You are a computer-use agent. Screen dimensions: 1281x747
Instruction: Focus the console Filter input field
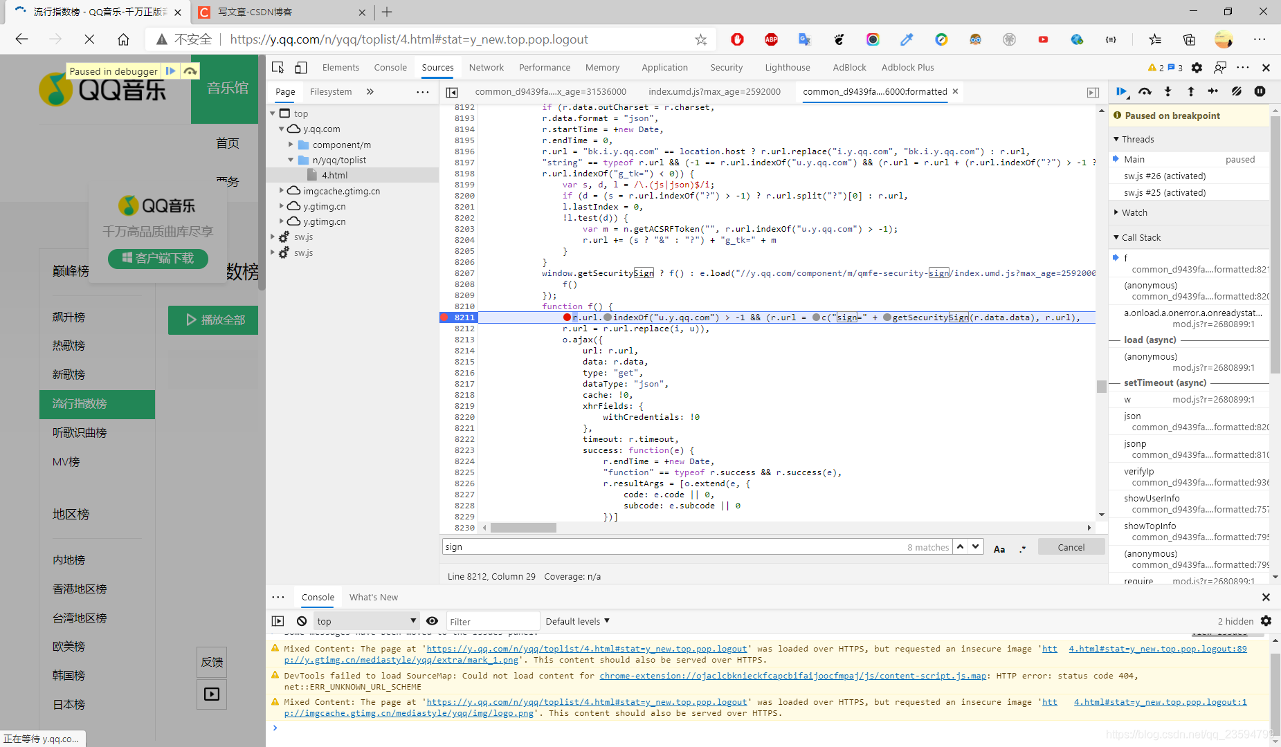tap(493, 621)
